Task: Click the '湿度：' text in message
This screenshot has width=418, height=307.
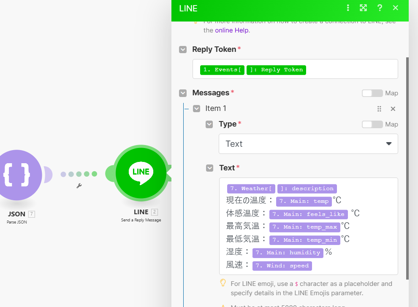Action: click(x=238, y=252)
